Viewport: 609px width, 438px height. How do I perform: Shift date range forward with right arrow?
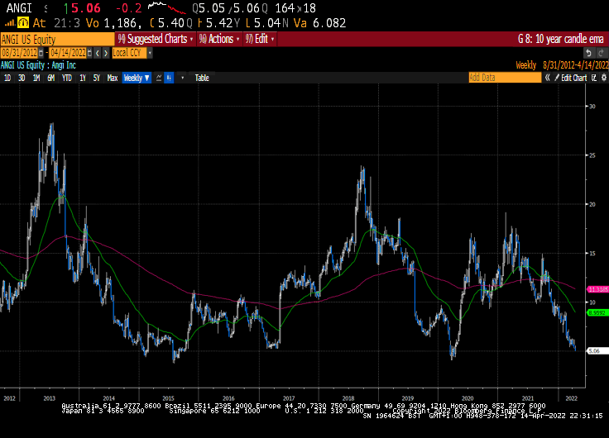(106, 53)
